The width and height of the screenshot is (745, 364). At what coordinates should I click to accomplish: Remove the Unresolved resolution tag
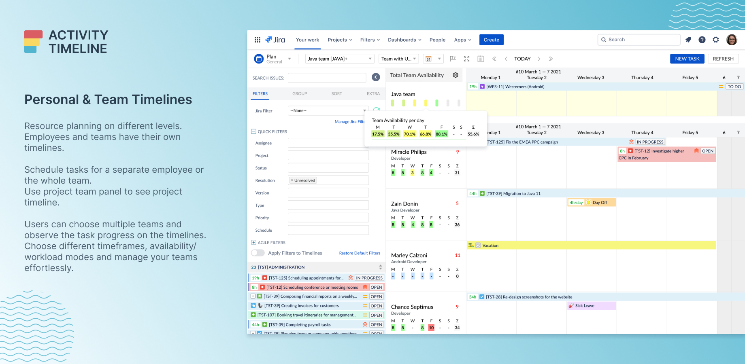tap(292, 180)
